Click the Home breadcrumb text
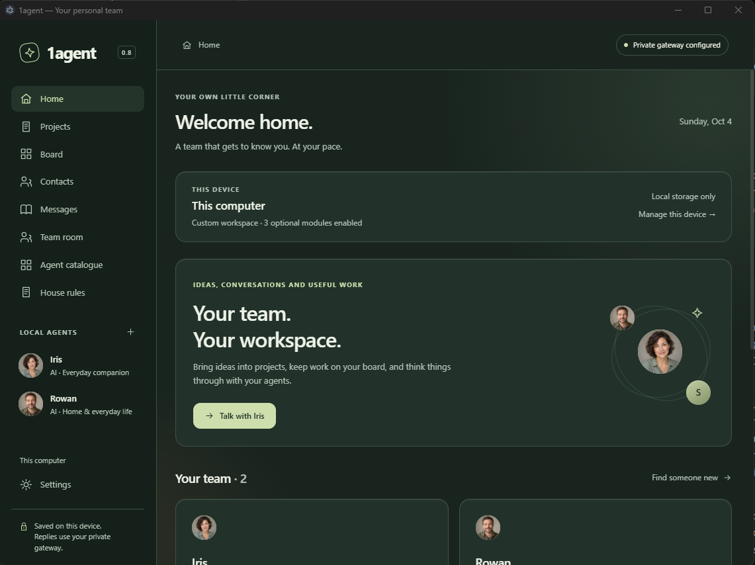The height and width of the screenshot is (565, 755). 209,45
